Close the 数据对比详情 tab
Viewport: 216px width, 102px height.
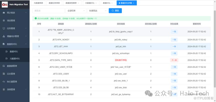[133, 3]
